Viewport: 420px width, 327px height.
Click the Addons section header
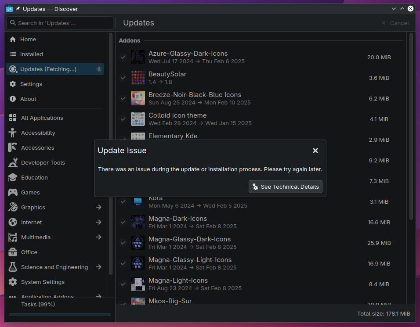129,41
